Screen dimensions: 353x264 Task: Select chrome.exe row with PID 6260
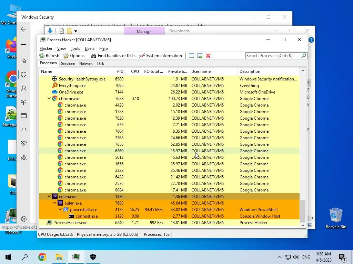[x=169, y=151]
